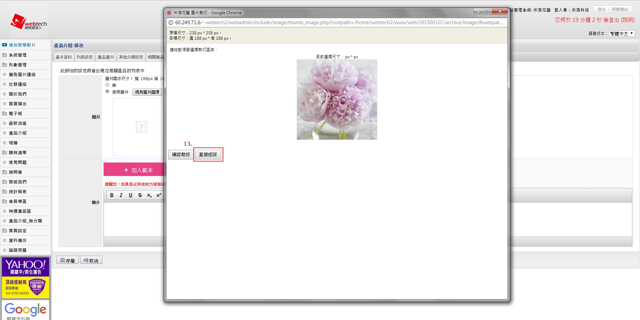Expand the 電子報 folder in sidebar
This screenshot has width=640, height=320.
tap(15, 113)
